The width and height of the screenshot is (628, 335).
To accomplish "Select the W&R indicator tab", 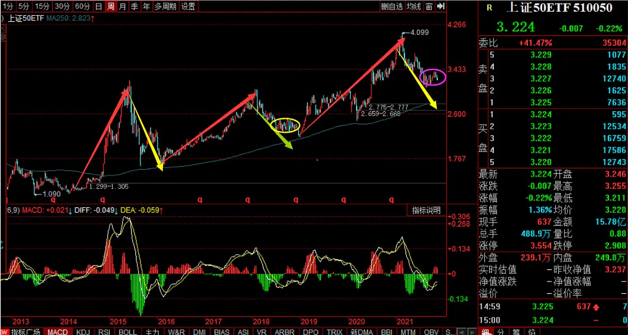I will click(x=176, y=331).
